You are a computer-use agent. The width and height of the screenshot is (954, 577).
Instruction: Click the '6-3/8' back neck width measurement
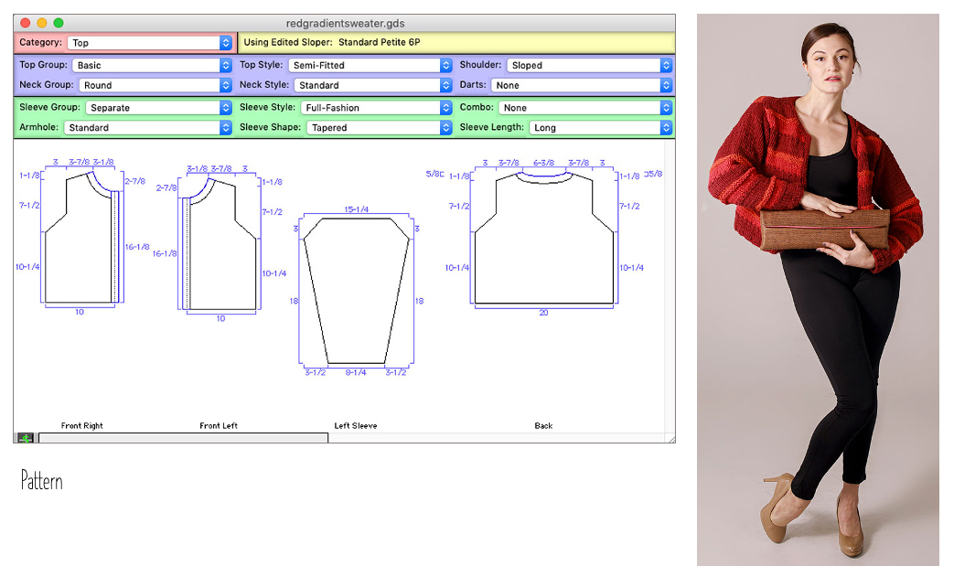tap(544, 163)
